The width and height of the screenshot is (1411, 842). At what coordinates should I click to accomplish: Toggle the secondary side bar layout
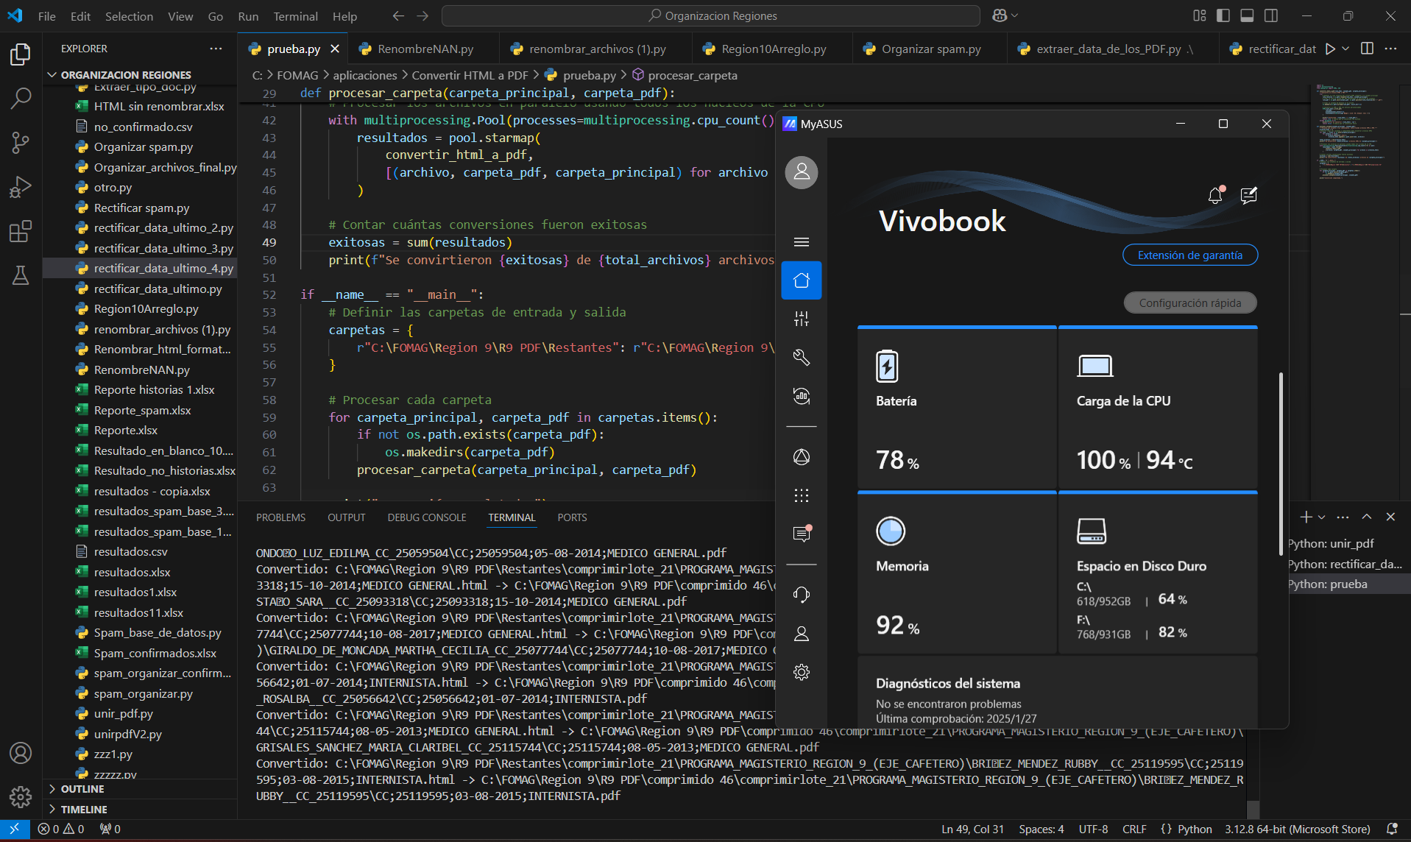[x=1271, y=15]
